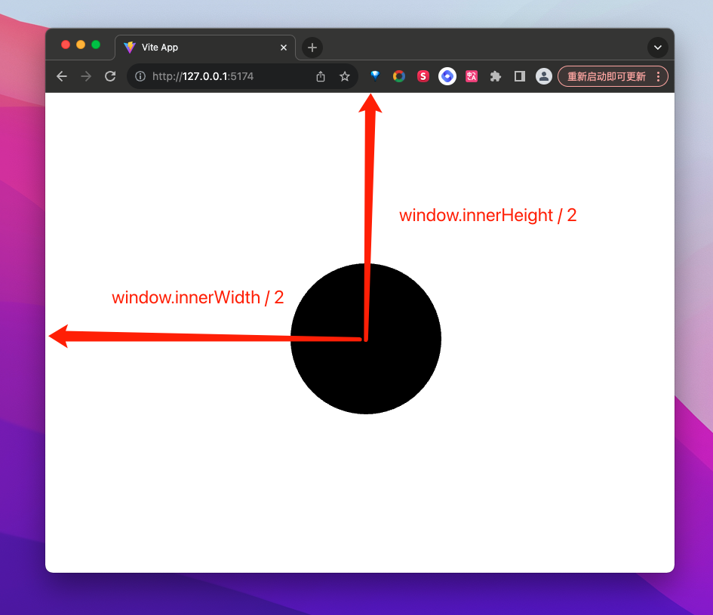Image resolution: width=713 pixels, height=615 pixels.
Task: Expand the tab search chevron
Action: [658, 48]
